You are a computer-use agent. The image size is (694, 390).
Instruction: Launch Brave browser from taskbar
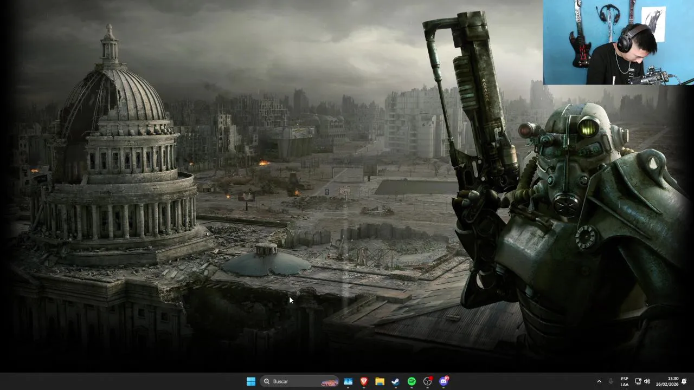(364, 381)
